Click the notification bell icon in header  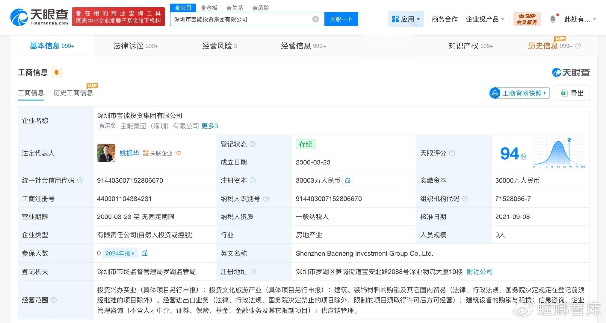click(x=553, y=19)
